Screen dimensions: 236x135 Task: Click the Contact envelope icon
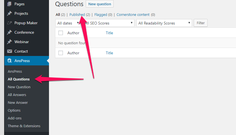(9, 51)
